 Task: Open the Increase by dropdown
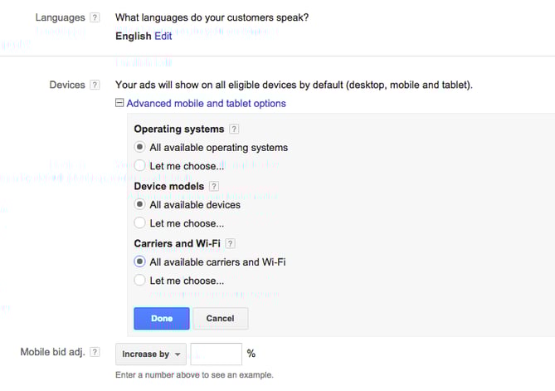pos(150,354)
